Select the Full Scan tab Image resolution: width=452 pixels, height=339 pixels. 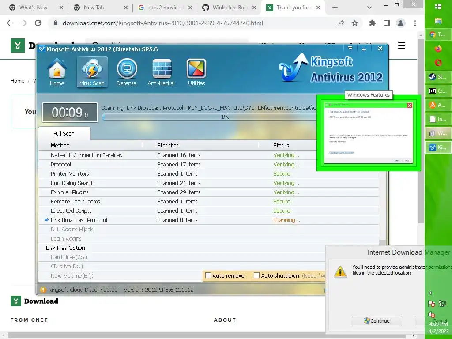tap(64, 133)
